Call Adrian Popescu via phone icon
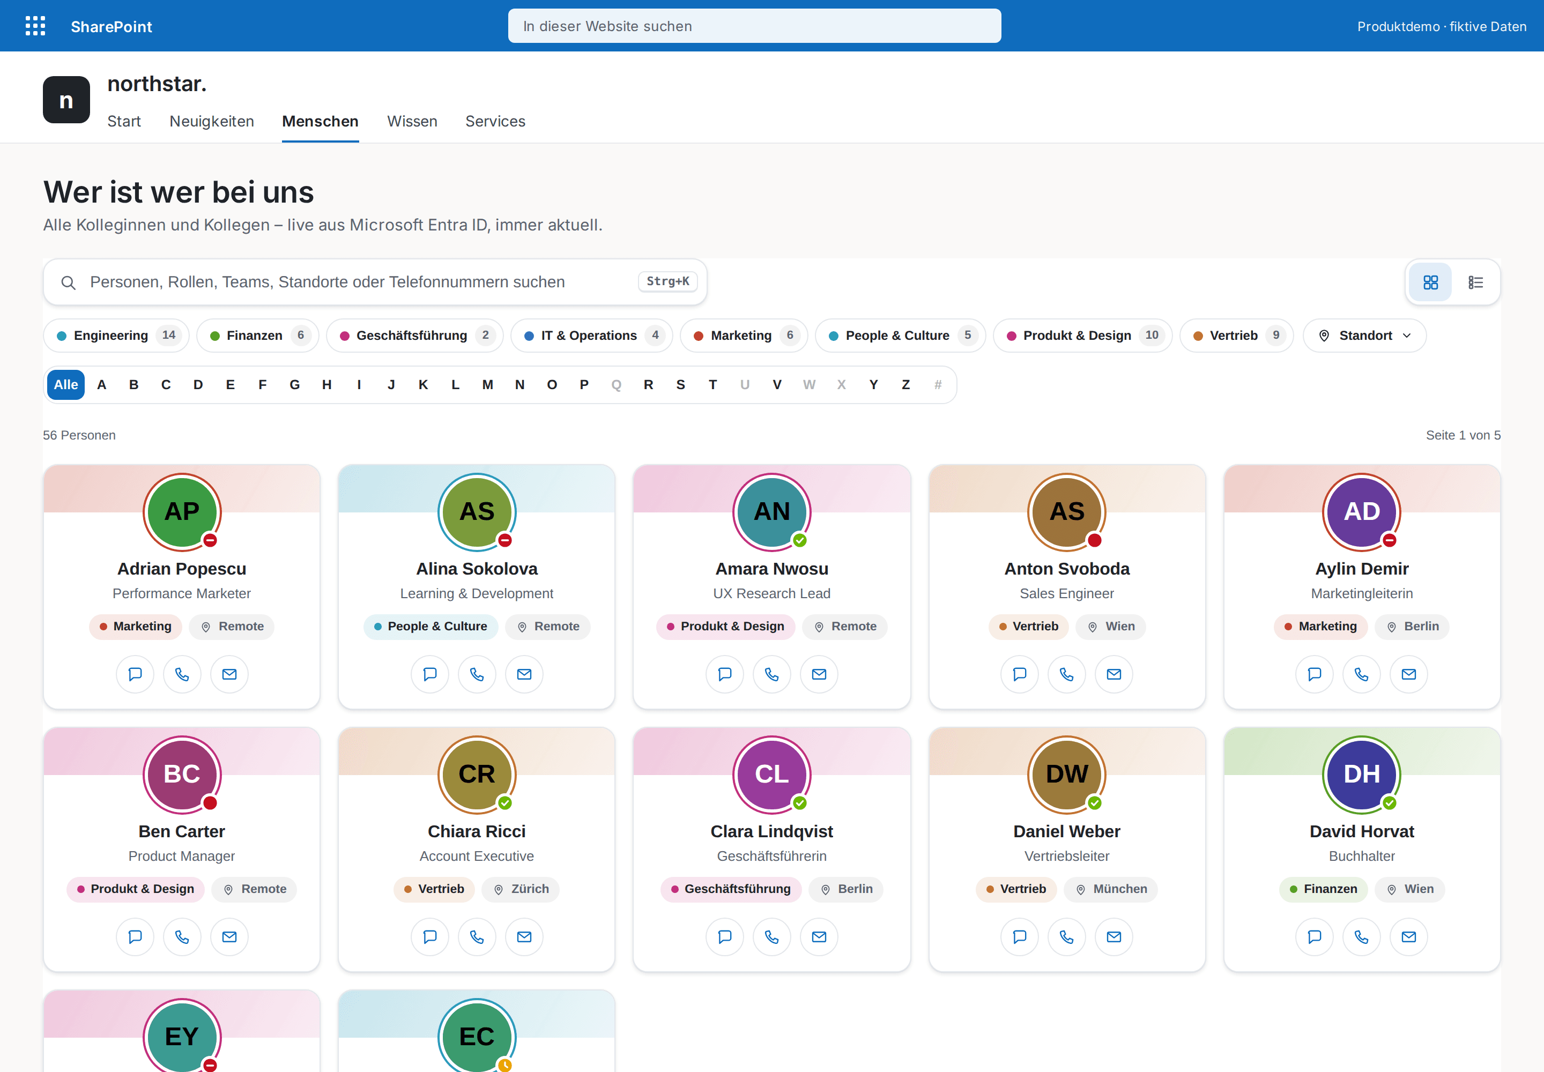This screenshot has height=1072, width=1544. 182,674
